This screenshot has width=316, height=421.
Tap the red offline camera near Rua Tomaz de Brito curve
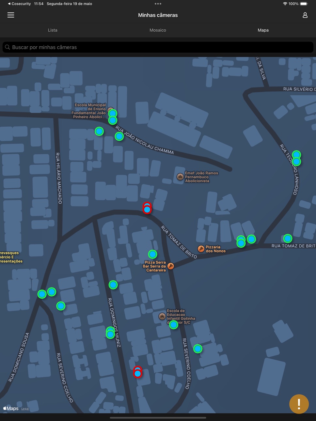click(x=147, y=208)
